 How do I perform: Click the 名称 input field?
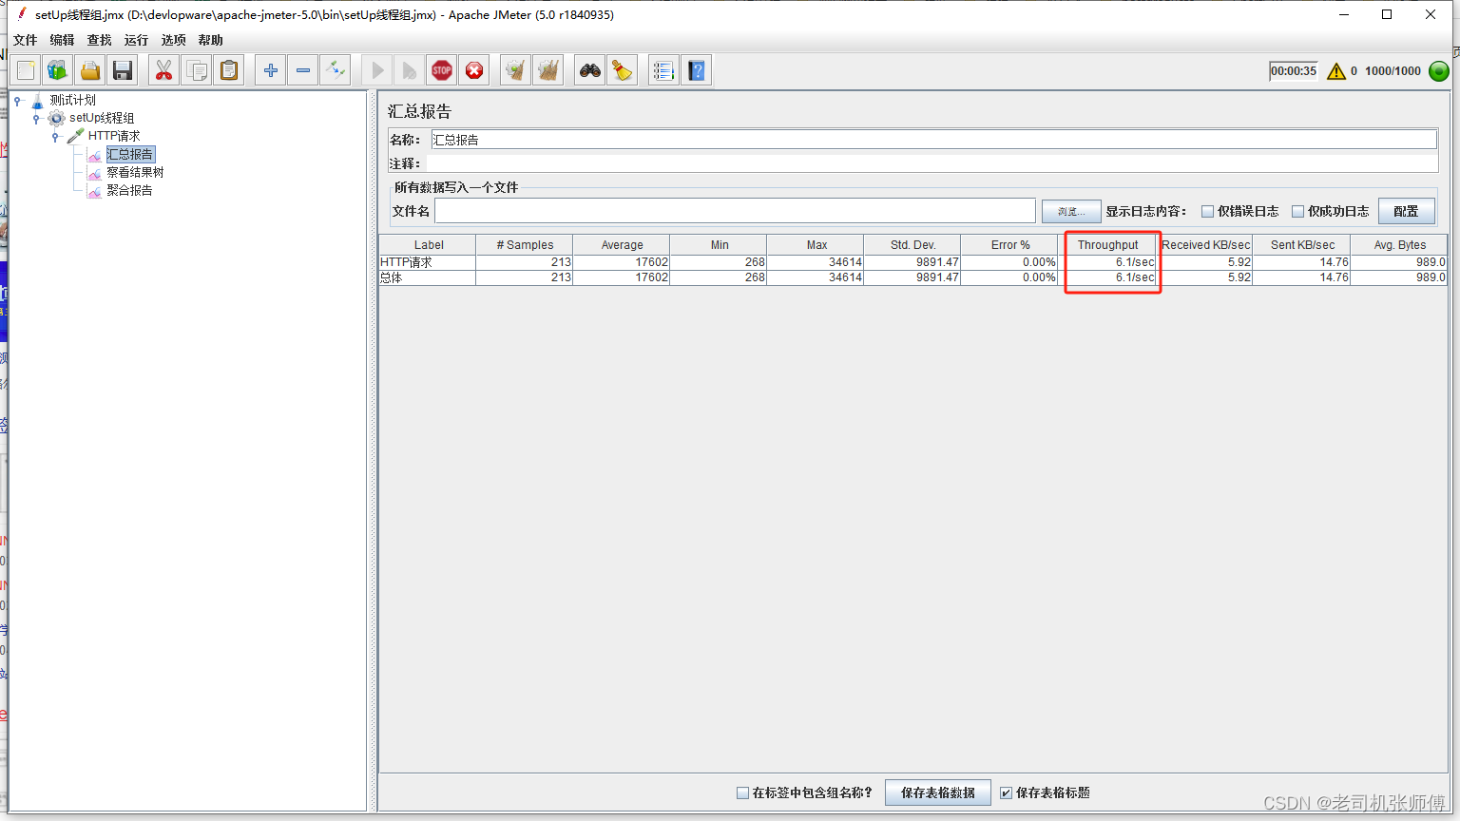point(933,140)
